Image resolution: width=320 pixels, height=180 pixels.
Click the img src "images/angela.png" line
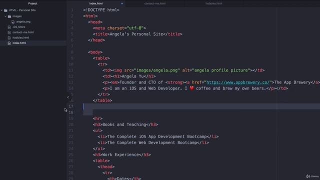point(183,70)
